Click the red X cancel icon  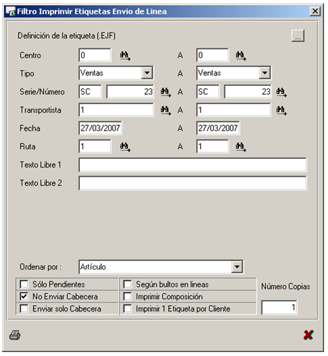[308, 335]
